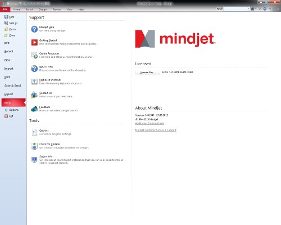
Task: Click inside the Find search field
Action: (x=235, y=9)
